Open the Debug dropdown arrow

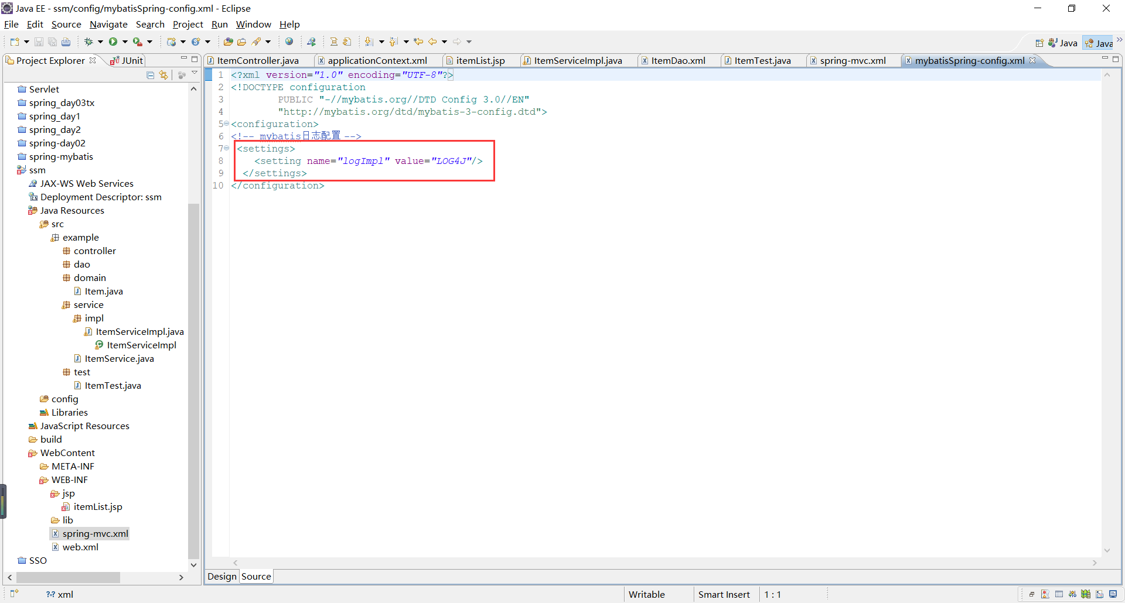click(100, 42)
